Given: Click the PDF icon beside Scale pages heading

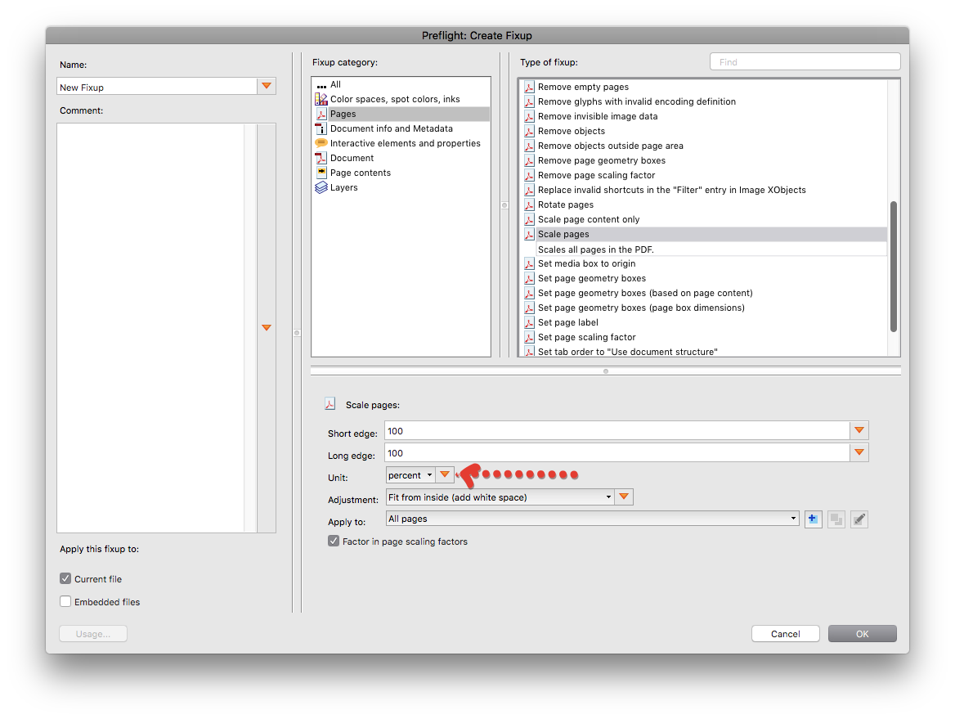Looking at the screenshot, I should coord(330,404).
